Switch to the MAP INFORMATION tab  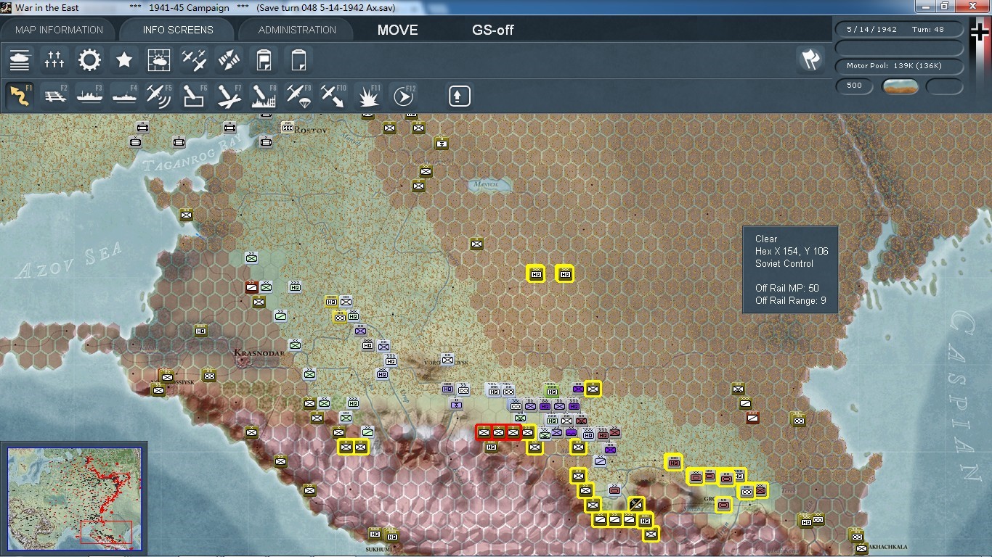pos(60,30)
